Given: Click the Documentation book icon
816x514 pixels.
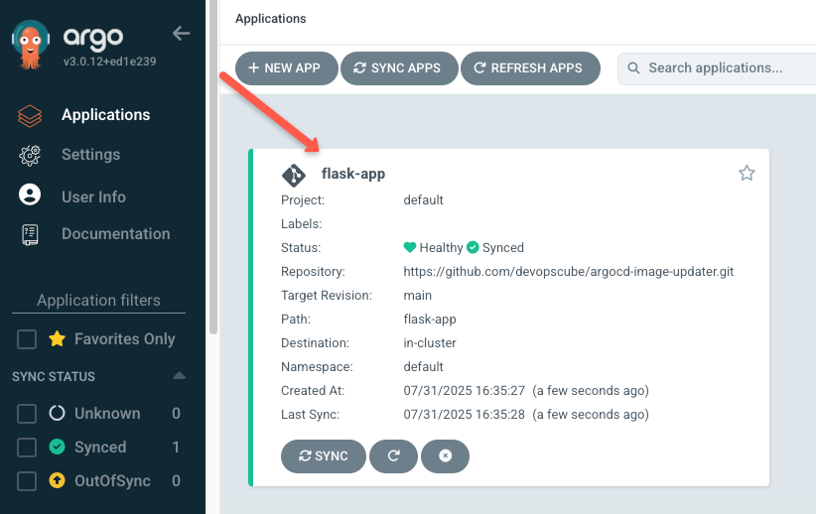Looking at the screenshot, I should coord(30,234).
